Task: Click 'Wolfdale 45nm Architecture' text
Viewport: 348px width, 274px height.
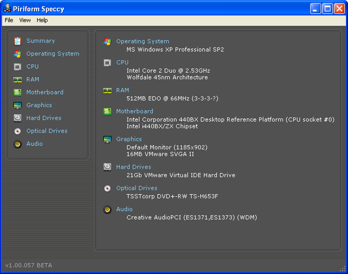Action: point(167,77)
